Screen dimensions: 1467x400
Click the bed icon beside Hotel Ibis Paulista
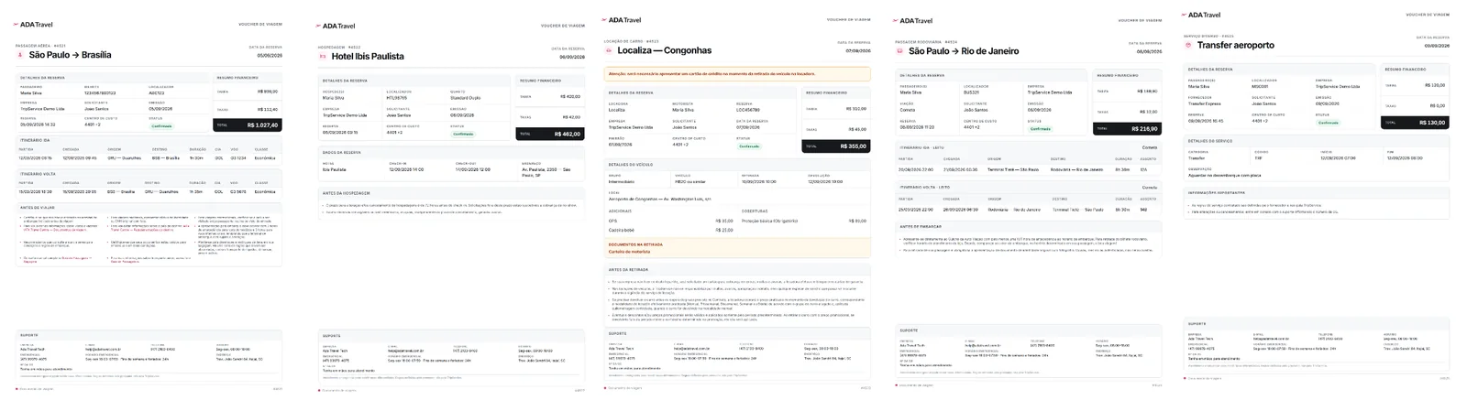322,57
